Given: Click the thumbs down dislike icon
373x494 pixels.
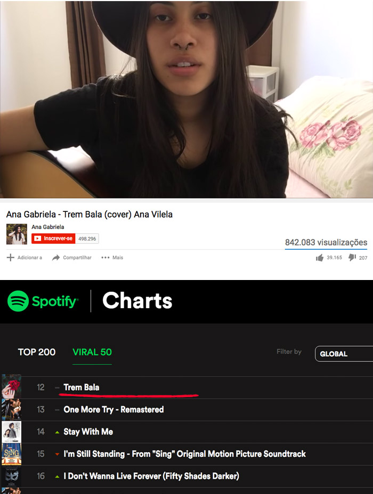Looking at the screenshot, I should tap(352, 258).
